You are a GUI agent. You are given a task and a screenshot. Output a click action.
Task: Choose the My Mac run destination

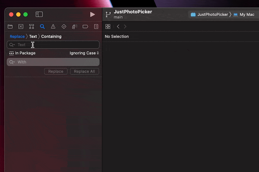(244, 15)
